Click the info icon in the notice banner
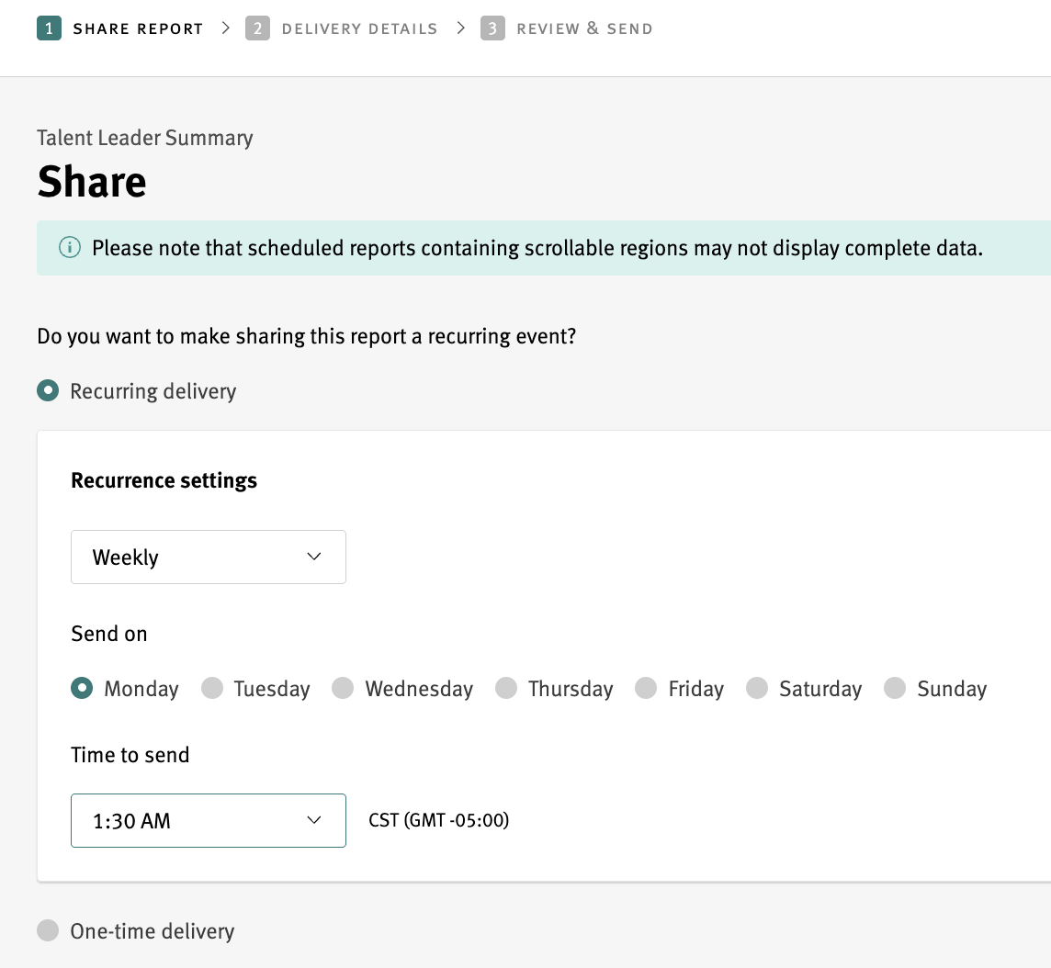The height and width of the screenshot is (968, 1051). 70,248
